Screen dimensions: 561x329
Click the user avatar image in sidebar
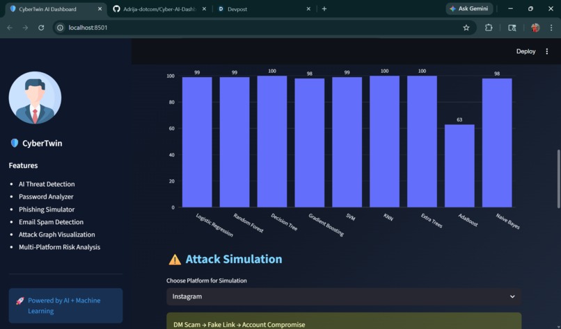click(35, 98)
